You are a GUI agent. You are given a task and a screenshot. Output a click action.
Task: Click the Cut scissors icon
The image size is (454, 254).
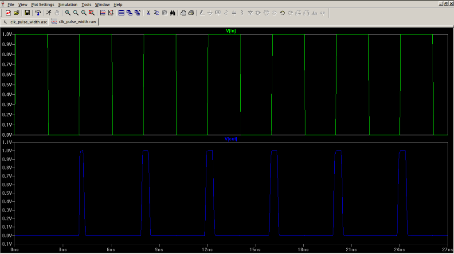point(148,13)
